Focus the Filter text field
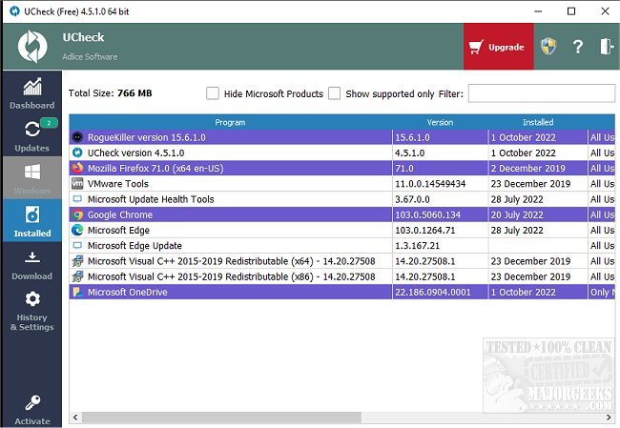Screen dimensions: 620x428 tap(539, 93)
